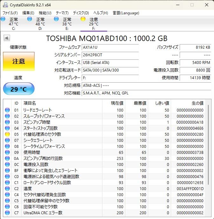
Task: Click blue status icon of スピンアップ再試行回数
Action: (7, 158)
